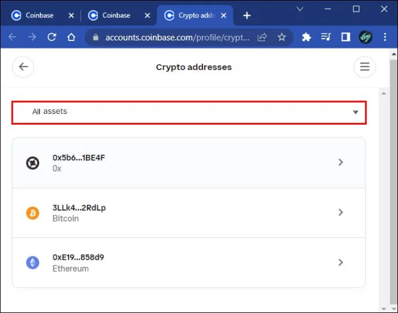Screen dimensions: 398x313
Task: Maximize the browser window
Action: tap(356, 9)
